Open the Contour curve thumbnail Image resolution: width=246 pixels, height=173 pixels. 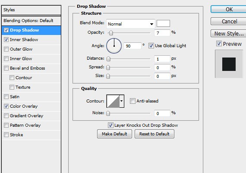(x=113, y=101)
